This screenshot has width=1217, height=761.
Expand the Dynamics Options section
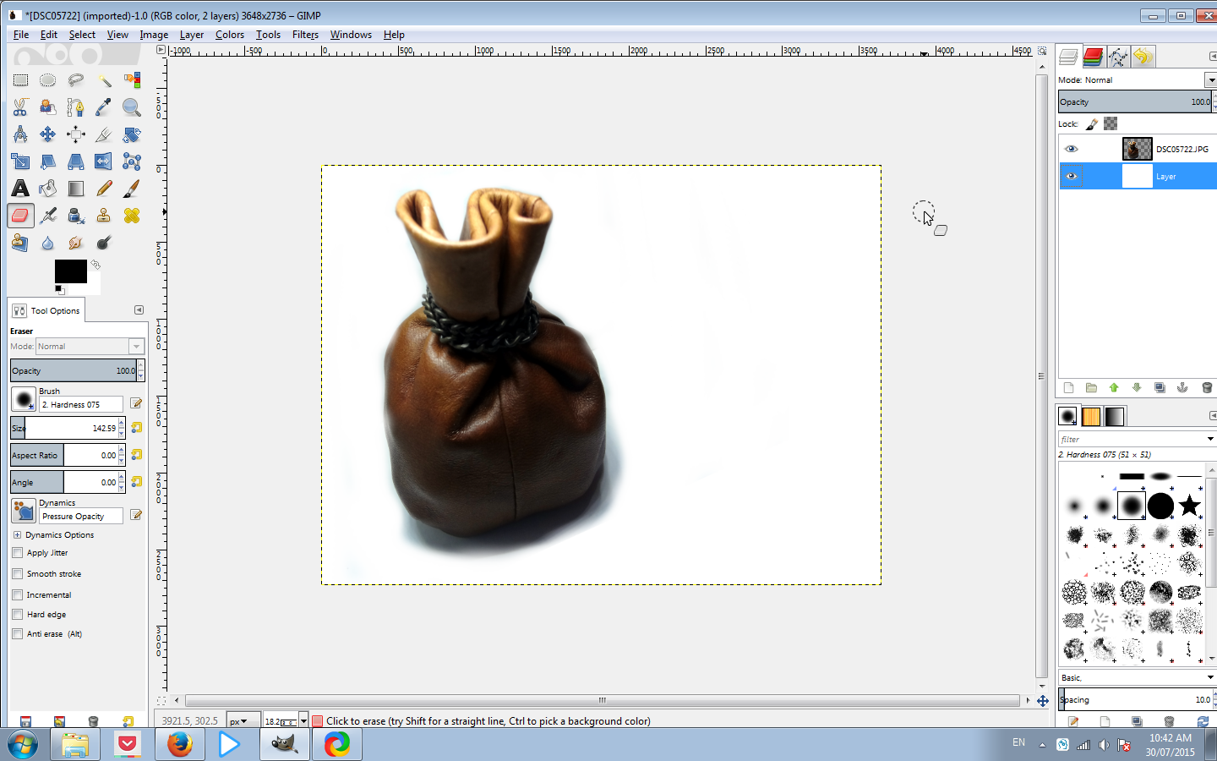pyautogui.click(x=17, y=535)
